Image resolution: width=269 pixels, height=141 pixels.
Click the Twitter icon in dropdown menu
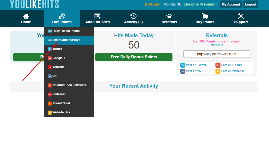point(50,49)
